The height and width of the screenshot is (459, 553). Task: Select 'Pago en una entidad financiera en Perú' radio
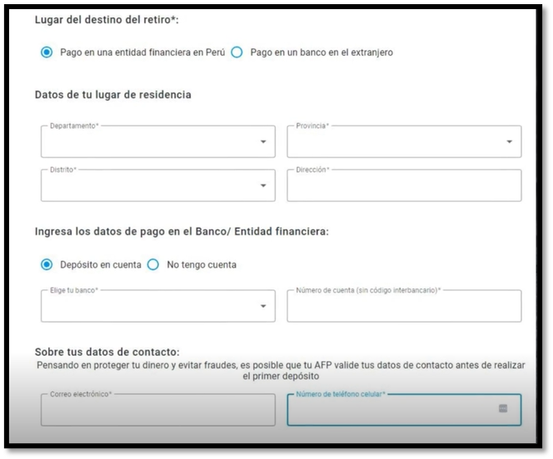tap(47, 52)
